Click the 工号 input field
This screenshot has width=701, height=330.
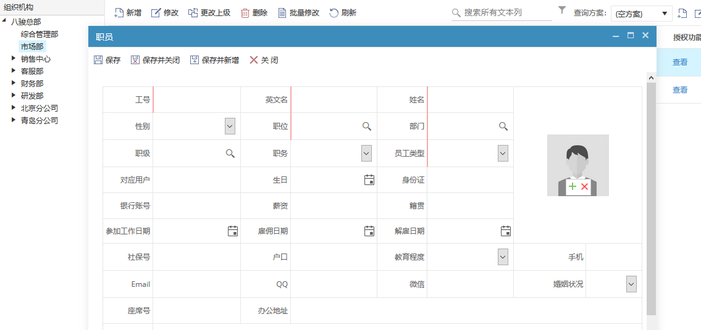tap(196, 100)
